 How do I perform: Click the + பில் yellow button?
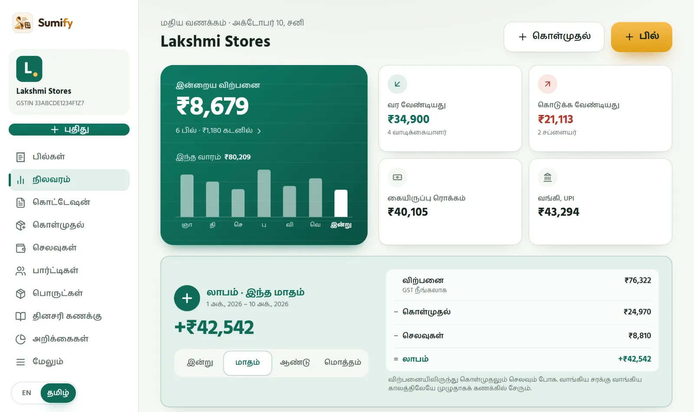pyautogui.click(x=642, y=37)
